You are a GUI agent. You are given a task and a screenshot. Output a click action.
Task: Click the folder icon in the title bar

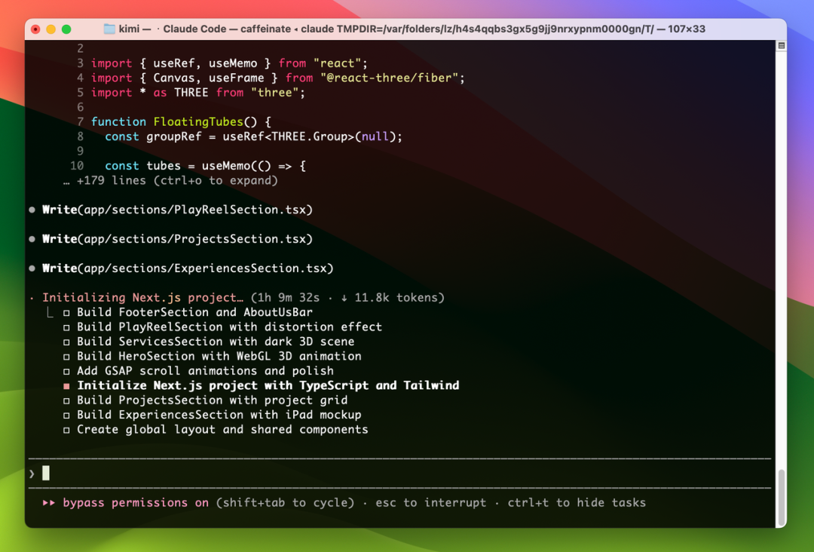pyautogui.click(x=109, y=29)
